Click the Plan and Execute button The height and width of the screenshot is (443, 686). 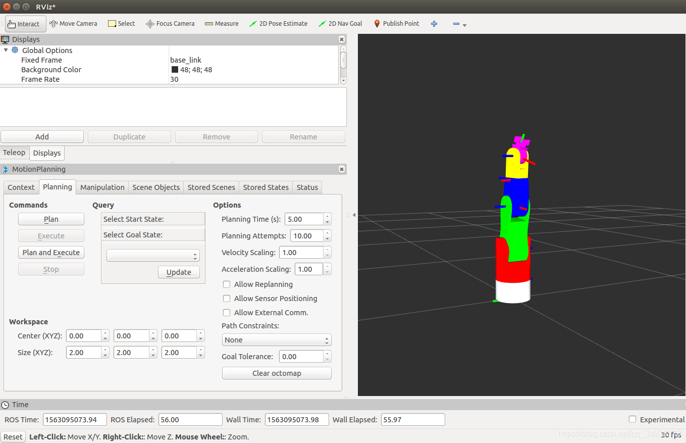click(51, 253)
